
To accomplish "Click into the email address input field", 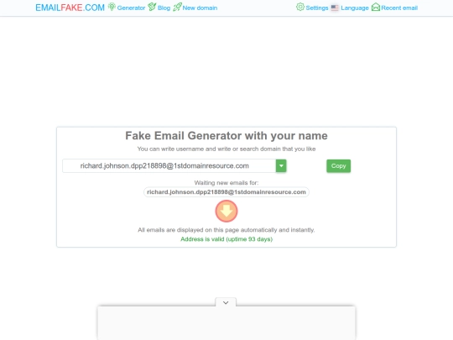I will (x=169, y=166).
